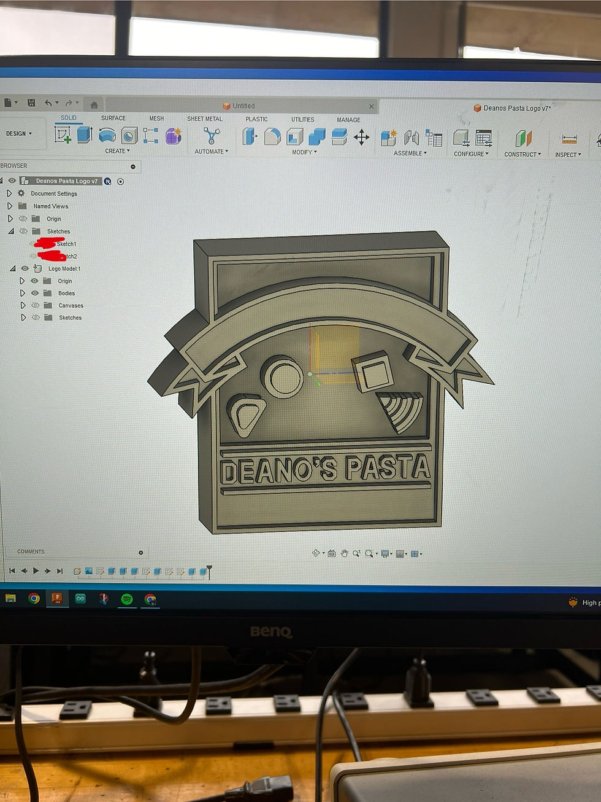Collapse the Logo Model:1 component

(13, 268)
